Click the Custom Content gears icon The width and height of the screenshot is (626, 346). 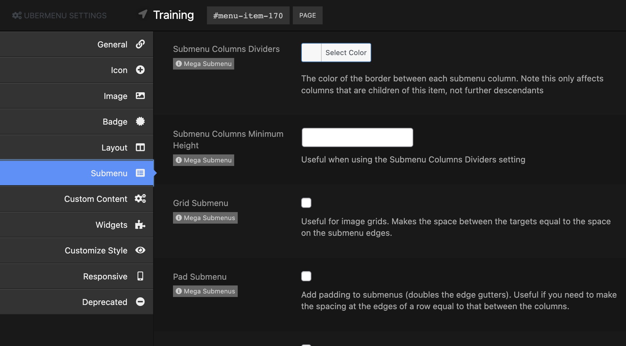(x=140, y=199)
